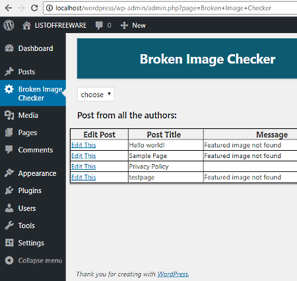The height and width of the screenshot is (281, 297).
Task: Click the Collapse menu arrow icon
Action: point(9,261)
